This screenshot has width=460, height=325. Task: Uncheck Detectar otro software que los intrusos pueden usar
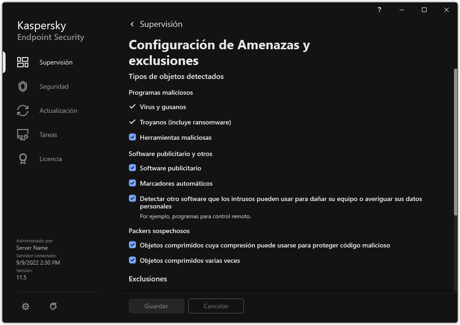click(132, 199)
